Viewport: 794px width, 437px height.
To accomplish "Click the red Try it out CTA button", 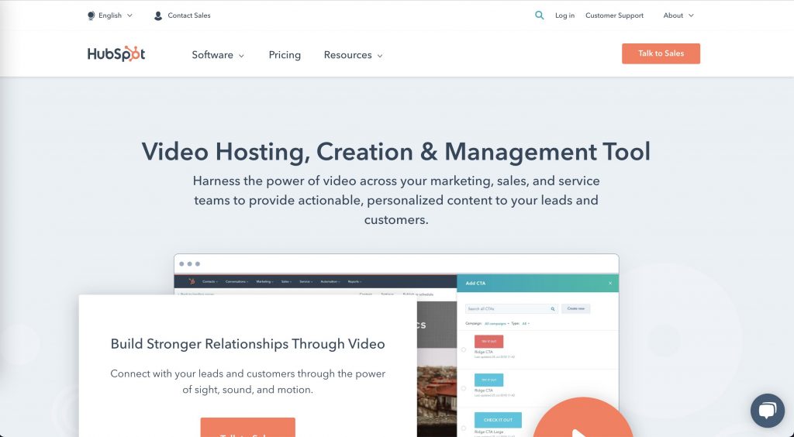I will 488,342.
